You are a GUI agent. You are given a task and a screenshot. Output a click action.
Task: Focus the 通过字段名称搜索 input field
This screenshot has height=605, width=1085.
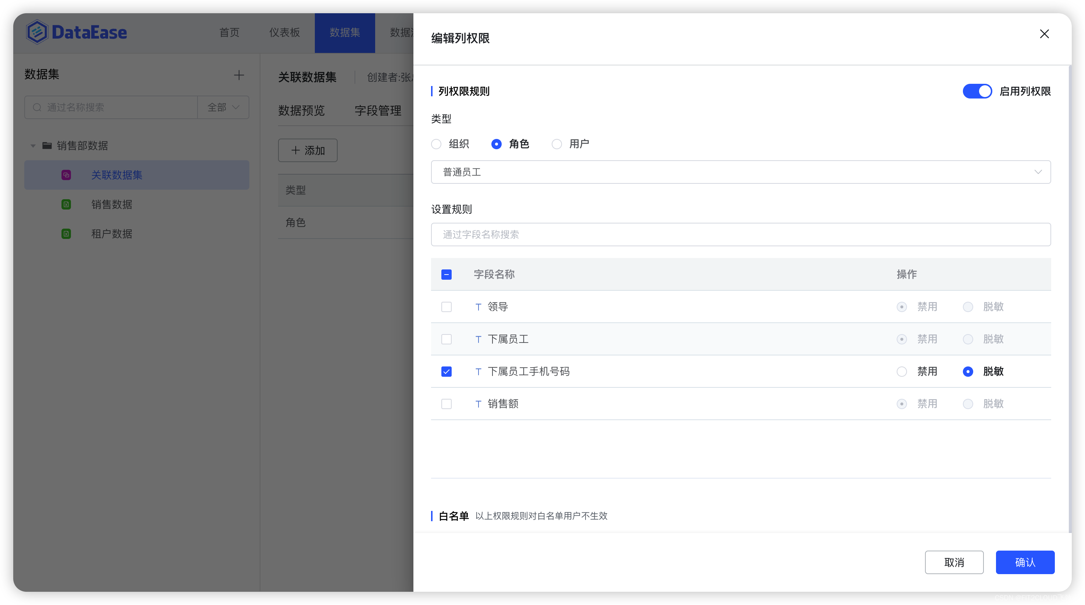[x=741, y=235]
